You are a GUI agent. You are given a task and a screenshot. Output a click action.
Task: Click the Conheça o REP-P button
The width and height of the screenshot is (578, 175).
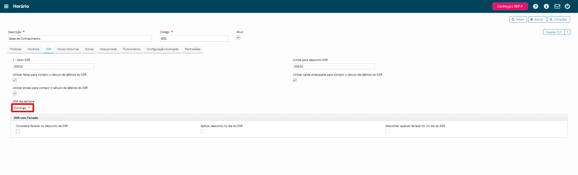click(510, 6)
